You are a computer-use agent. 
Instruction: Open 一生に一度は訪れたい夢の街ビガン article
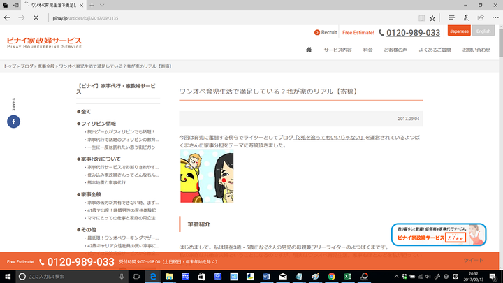[x=121, y=147]
